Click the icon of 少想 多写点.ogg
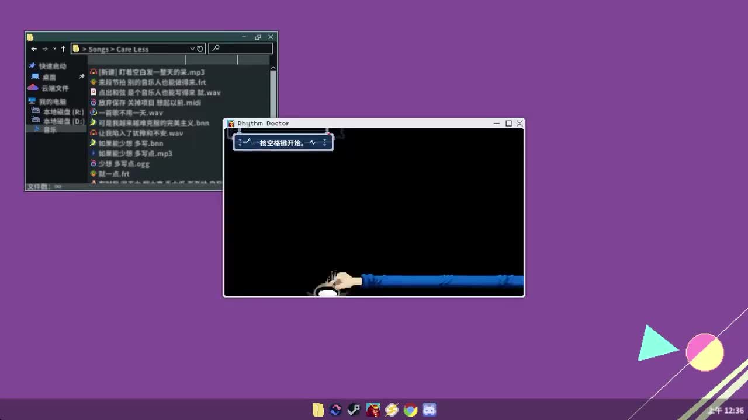The height and width of the screenshot is (420, 748). [x=93, y=164]
